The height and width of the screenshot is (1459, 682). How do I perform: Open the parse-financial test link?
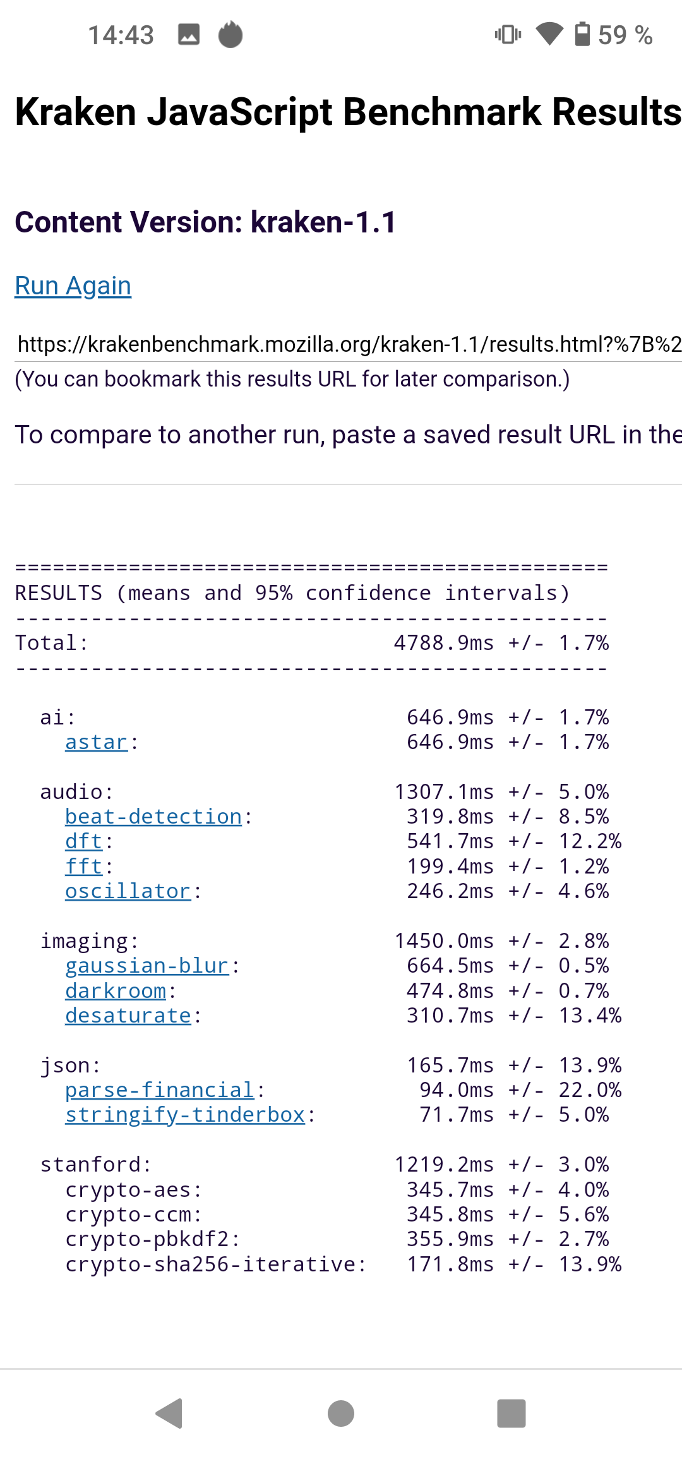click(x=160, y=1090)
